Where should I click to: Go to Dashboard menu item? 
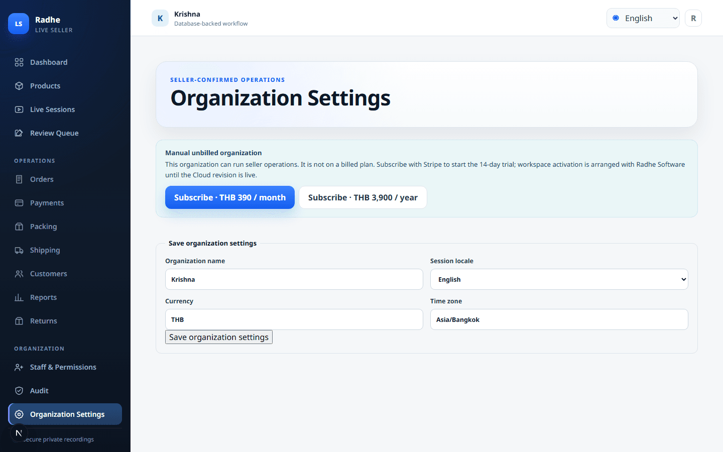(65, 62)
